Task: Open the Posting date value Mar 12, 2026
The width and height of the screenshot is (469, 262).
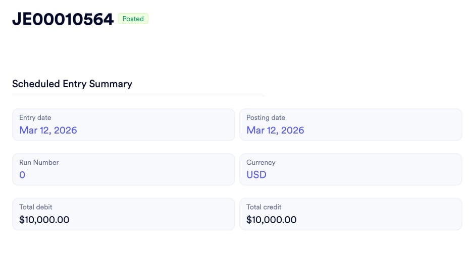Action: (275, 130)
